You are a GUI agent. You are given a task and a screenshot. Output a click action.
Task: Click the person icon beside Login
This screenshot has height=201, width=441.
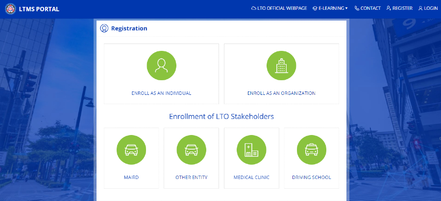pyautogui.click(x=420, y=8)
